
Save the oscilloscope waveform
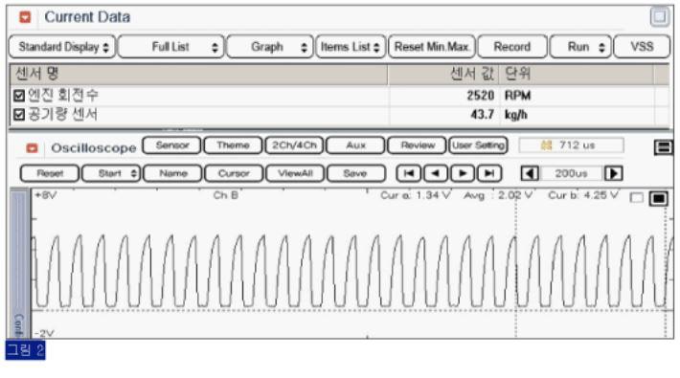pos(356,173)
